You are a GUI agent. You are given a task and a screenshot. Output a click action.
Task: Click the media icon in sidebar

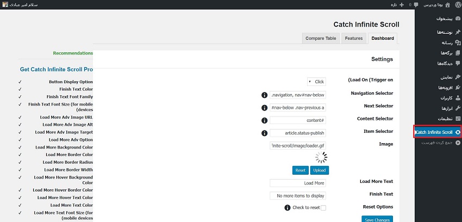tap(458, 43)
